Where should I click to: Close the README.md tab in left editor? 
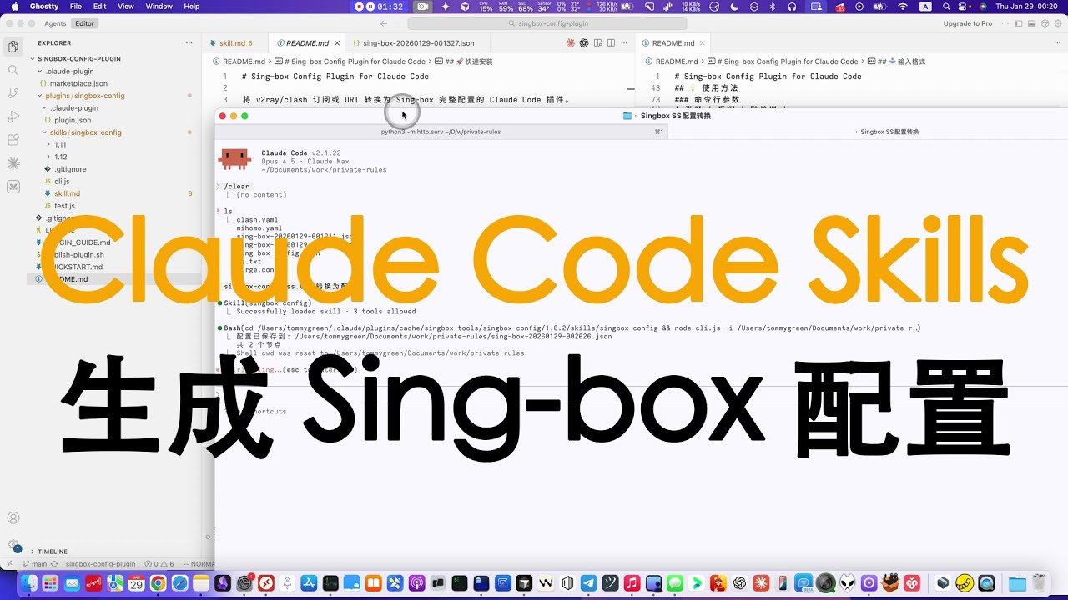pos(337,42)
